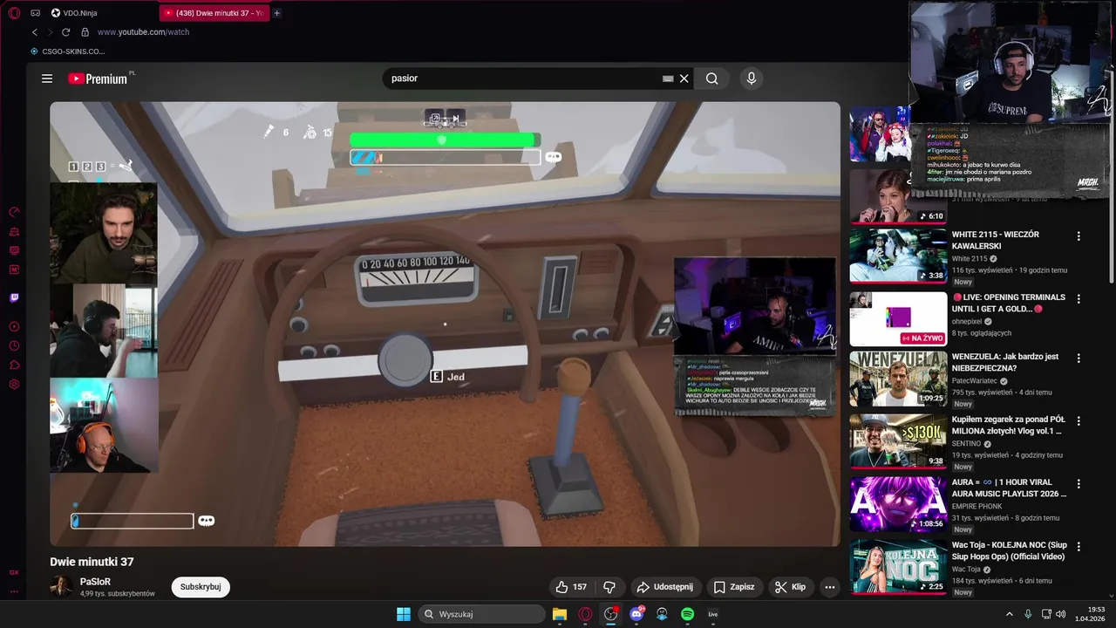1116x628 pixels.
Task: Go back with the browser back arrow
Action: click(x=35, y=32)
